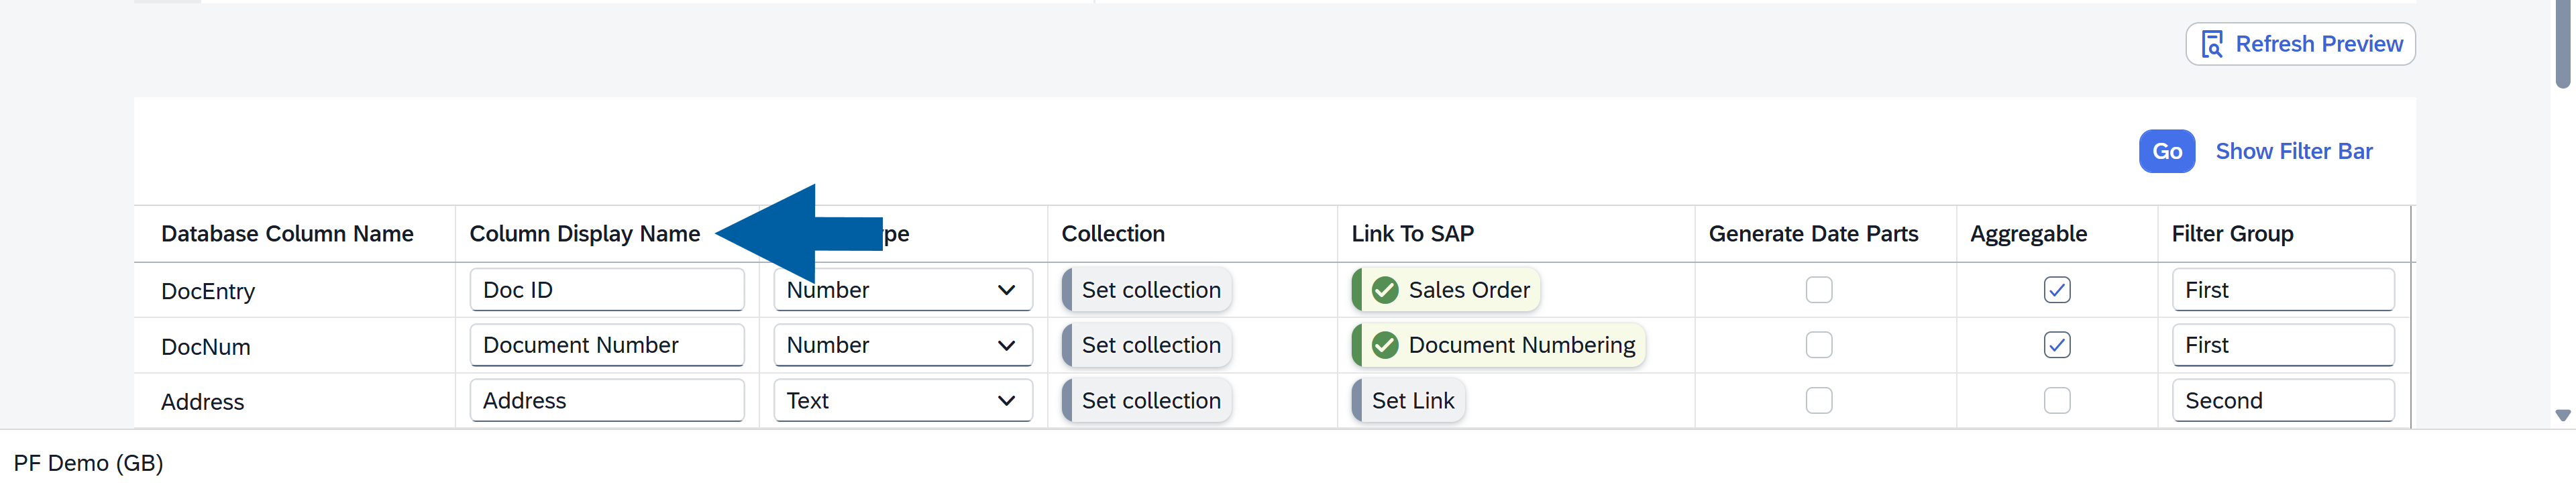Expand the Number type dropdown for DocNum
This screenshot has width=2576, height=493.
(1005, 345)
